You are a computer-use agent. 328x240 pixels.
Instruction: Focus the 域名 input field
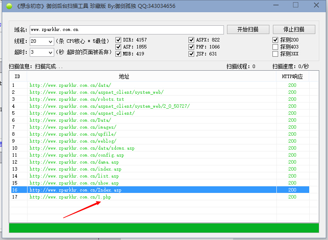click(x=127, y=30)
